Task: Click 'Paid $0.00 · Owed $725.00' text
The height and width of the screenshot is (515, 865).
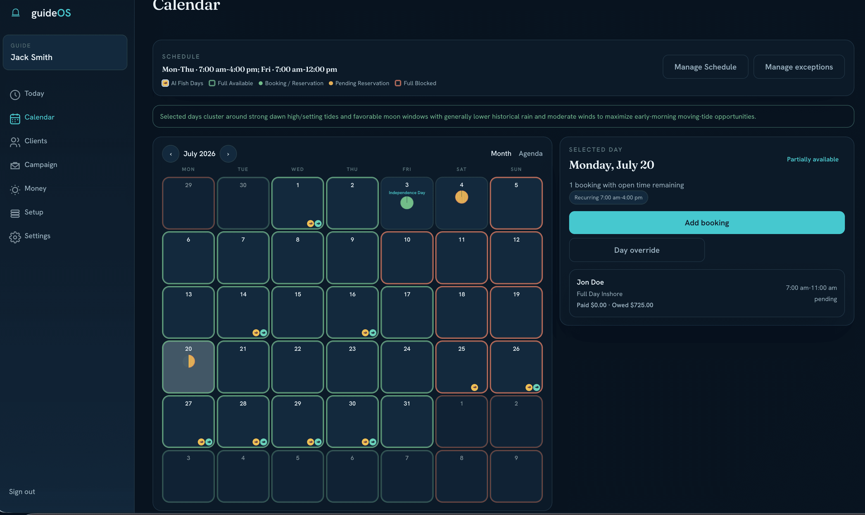Action: click(x=615, y=305)
